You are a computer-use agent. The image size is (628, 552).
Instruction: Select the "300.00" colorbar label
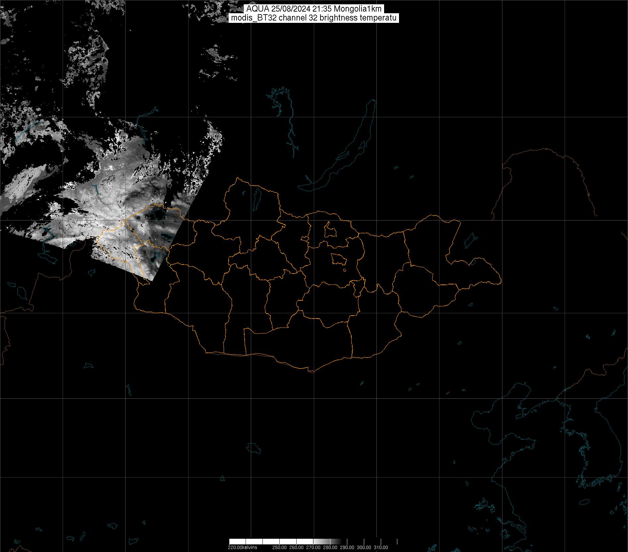click(x=364, y=547)
